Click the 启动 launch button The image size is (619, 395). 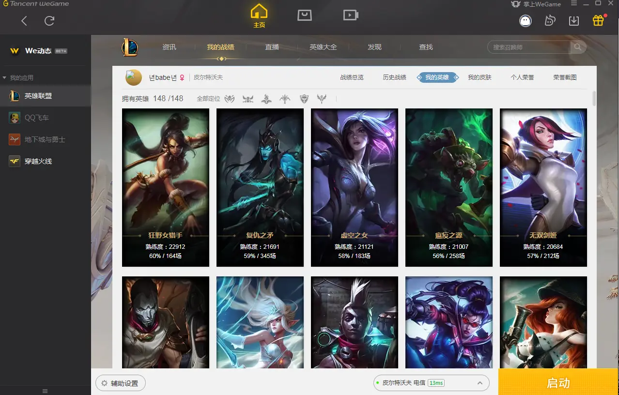pyautogui.click(x=558, y=383)
